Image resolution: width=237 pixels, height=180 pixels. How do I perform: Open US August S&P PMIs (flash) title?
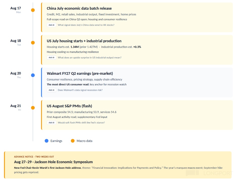(x=69, y=106)
